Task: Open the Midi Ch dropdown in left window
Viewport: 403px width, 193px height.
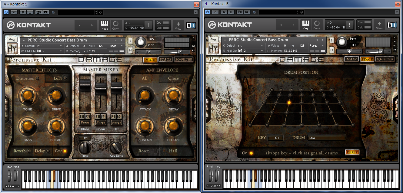Action: [42, 51]
